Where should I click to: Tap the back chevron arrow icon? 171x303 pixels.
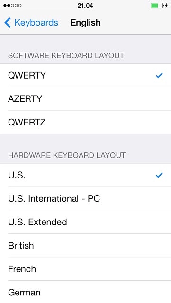(x=8, y=23)
